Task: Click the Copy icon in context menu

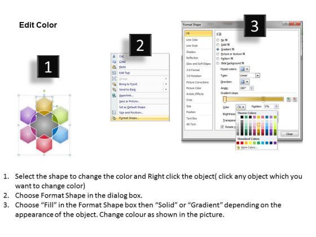Action: click(114, 62)
